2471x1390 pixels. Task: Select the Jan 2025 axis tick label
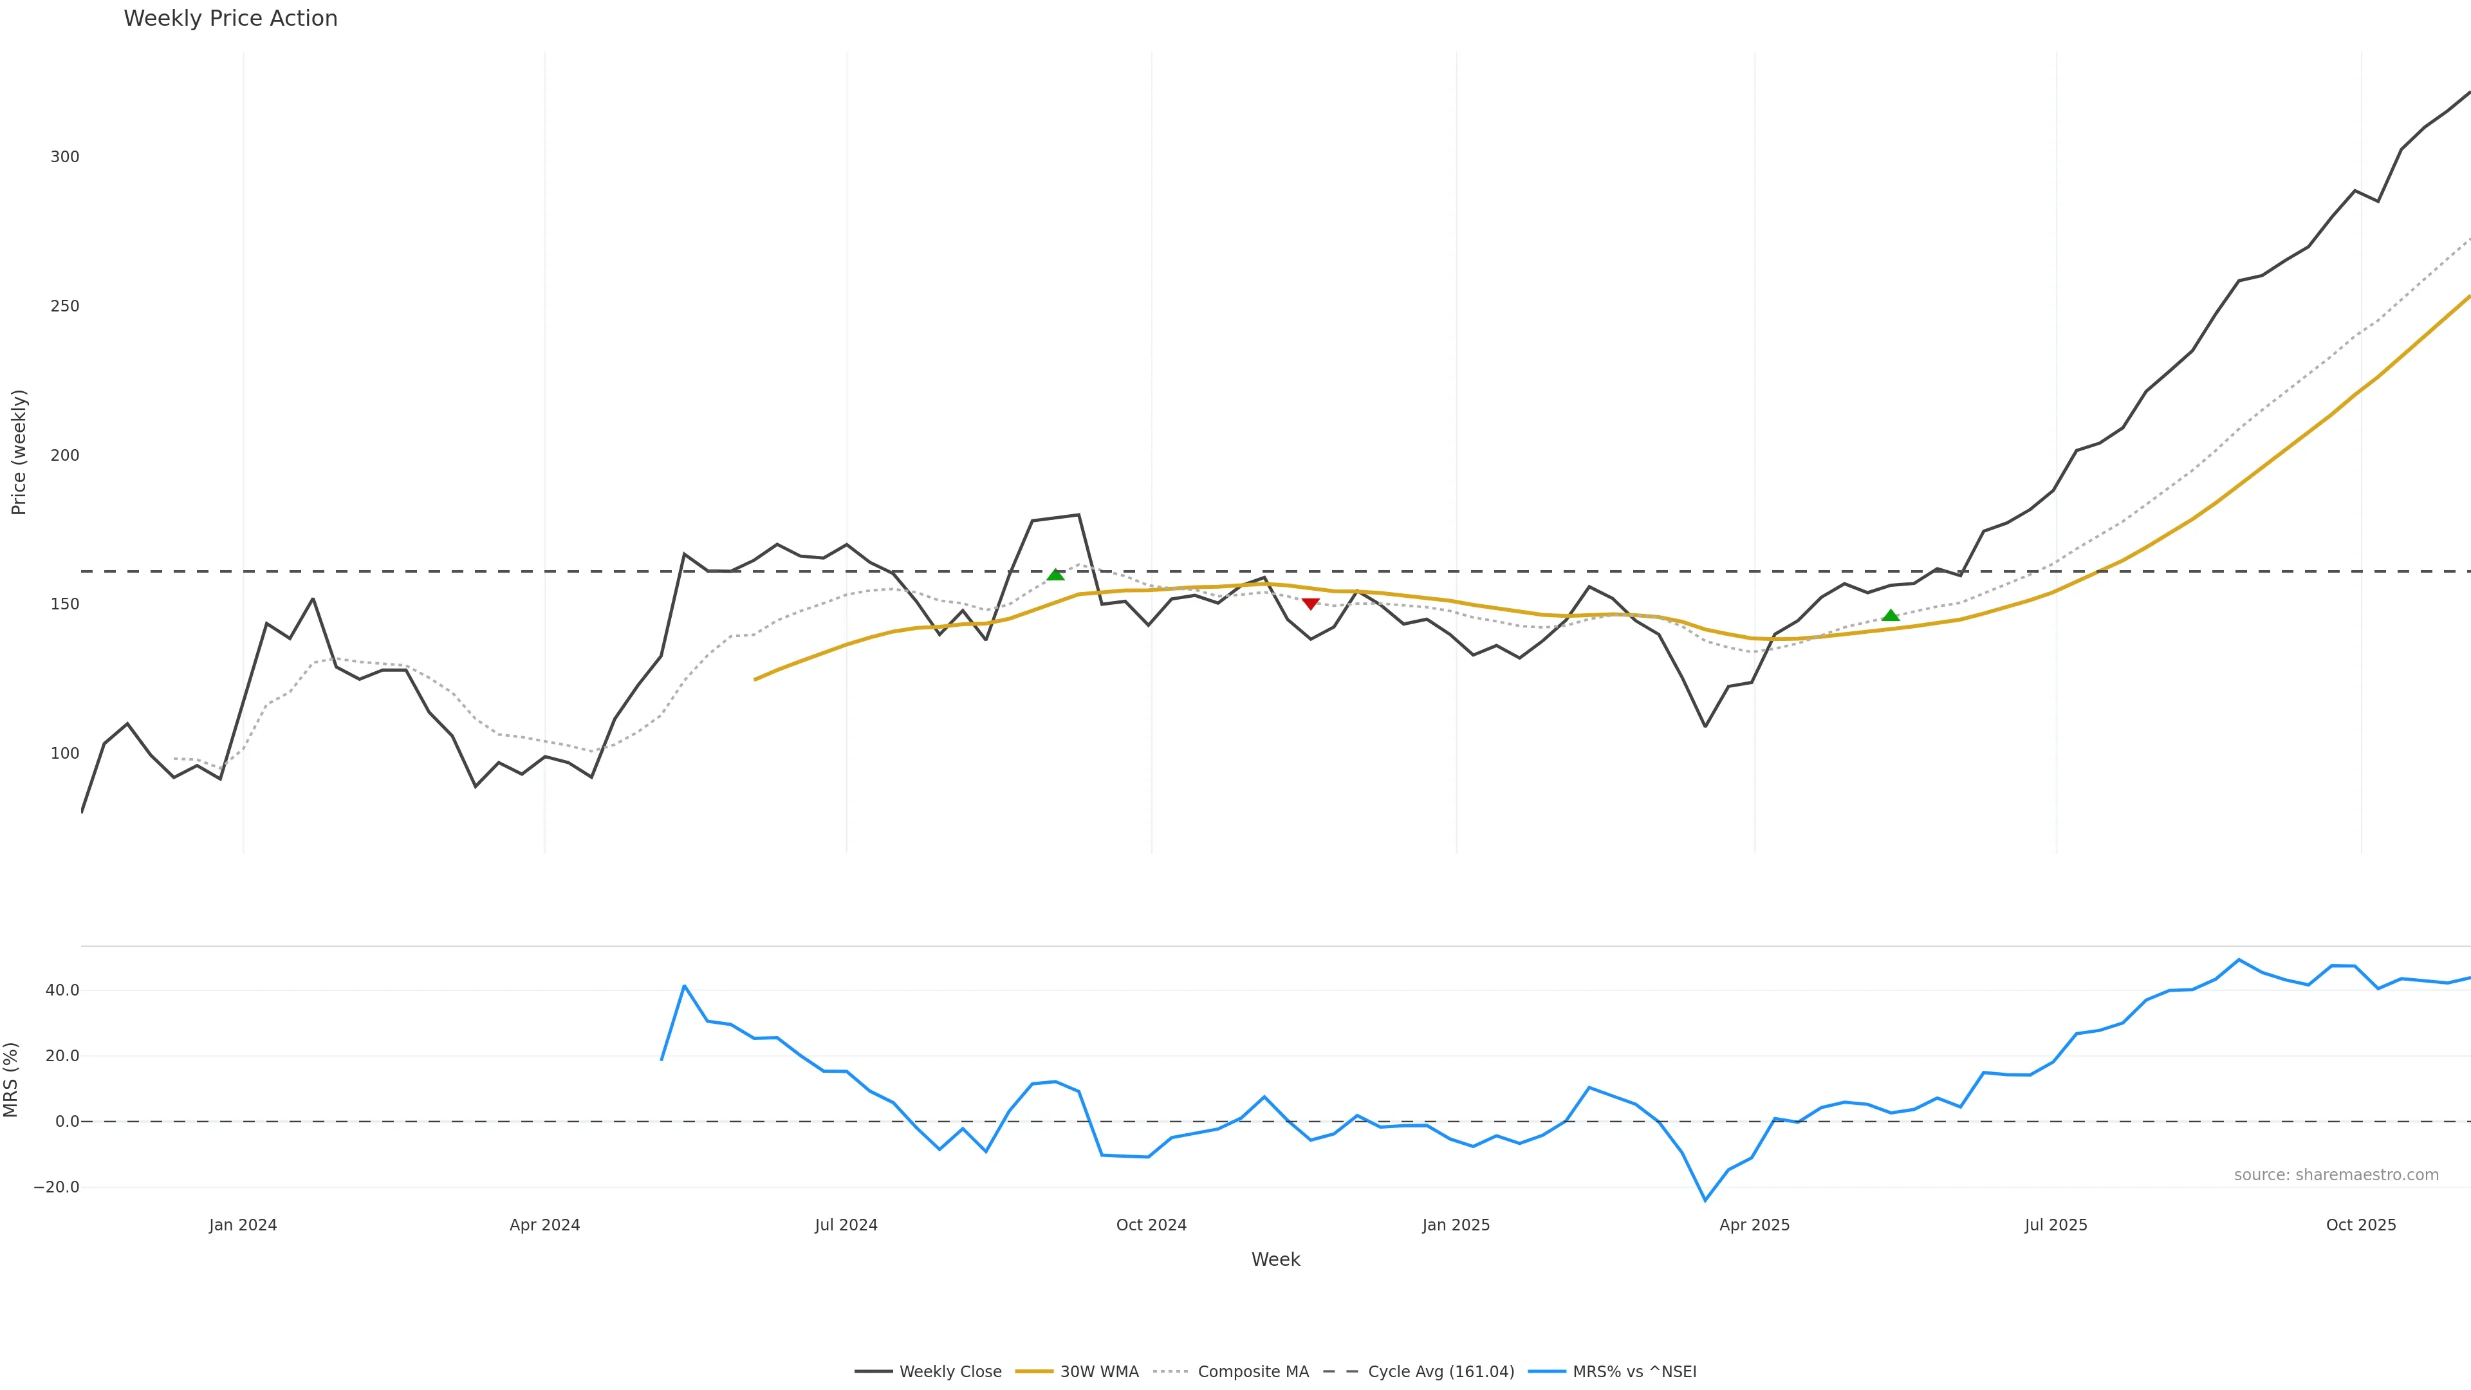[x=1456, y=1225]
